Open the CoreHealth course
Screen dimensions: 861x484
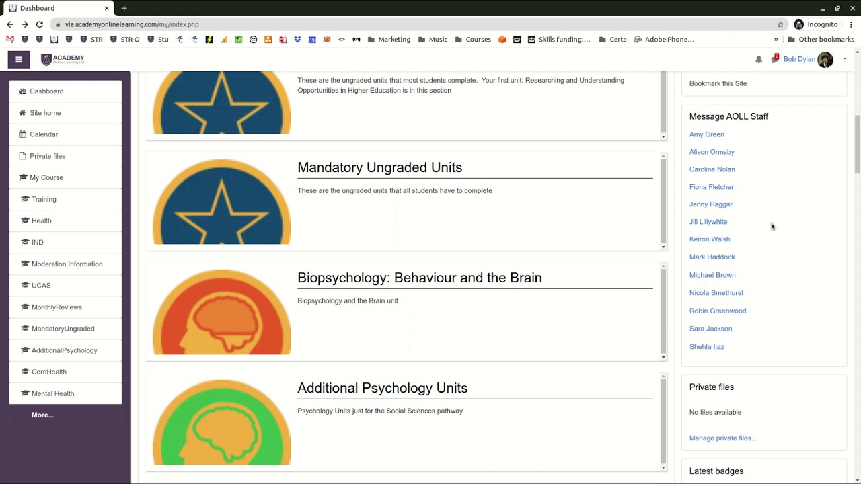65,372
